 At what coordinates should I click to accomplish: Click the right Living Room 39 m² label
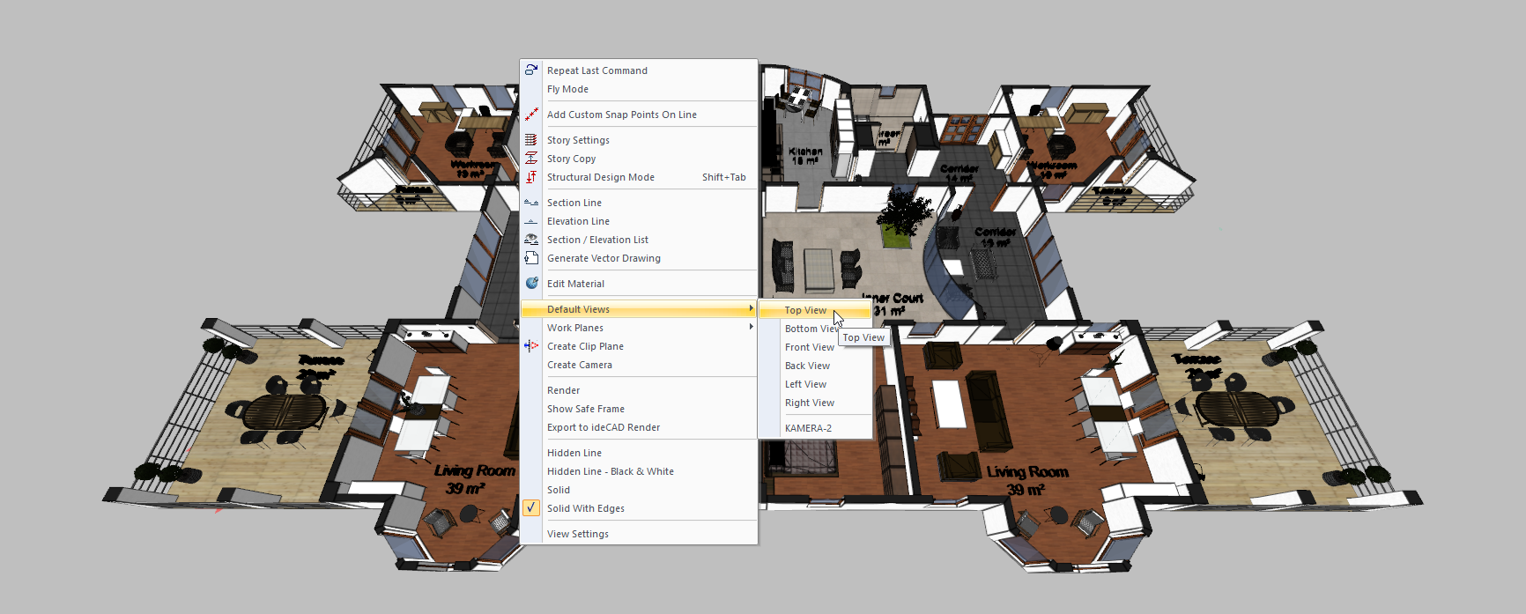click(1027, 480)
